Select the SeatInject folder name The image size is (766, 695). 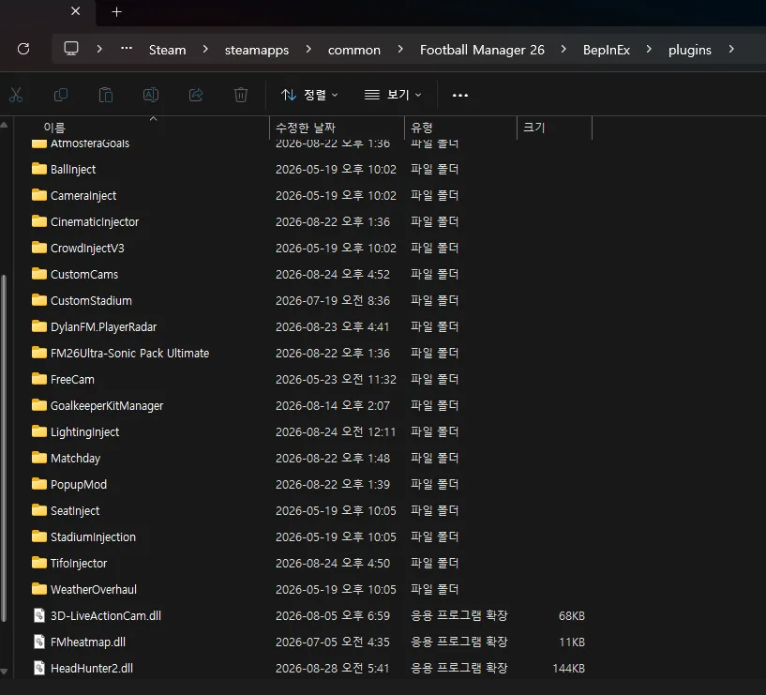point(75,511)
